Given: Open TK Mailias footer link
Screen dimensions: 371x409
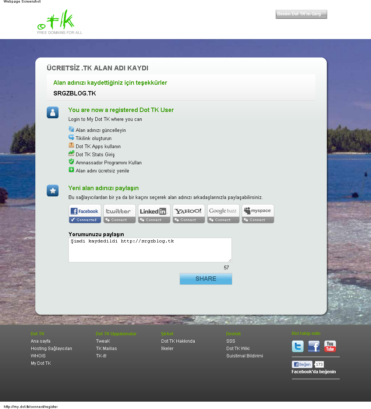Looking at the screenshot, I should (x=106, y=349).
